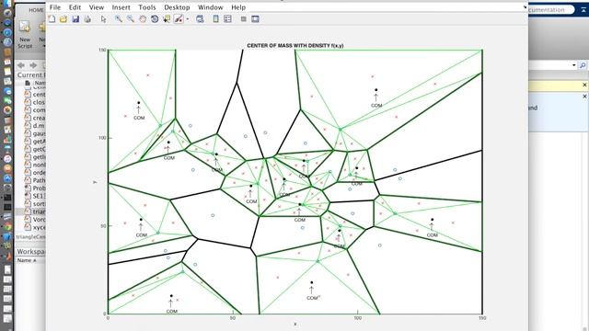Open the View menu in figure window
This screenshot has height=331, width=589.
click(96, 7)
